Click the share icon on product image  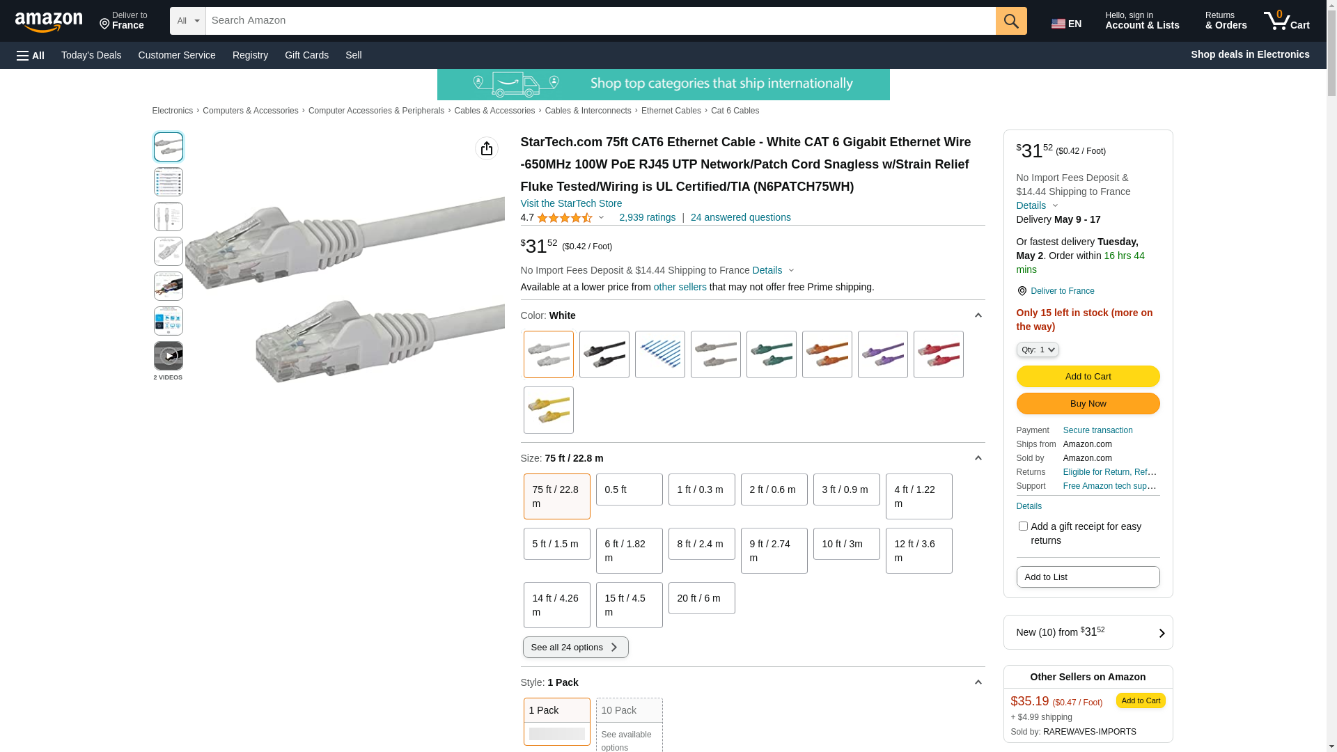point(486,148)
